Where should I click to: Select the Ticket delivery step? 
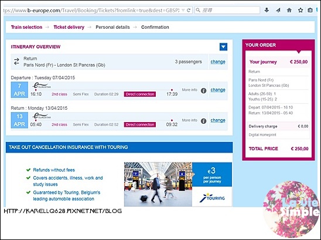[69, 27]
